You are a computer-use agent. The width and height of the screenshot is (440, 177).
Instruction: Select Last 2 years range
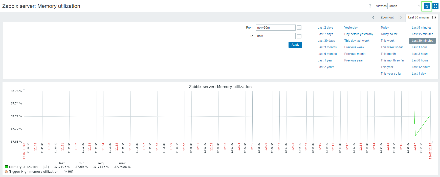point(326,67)
